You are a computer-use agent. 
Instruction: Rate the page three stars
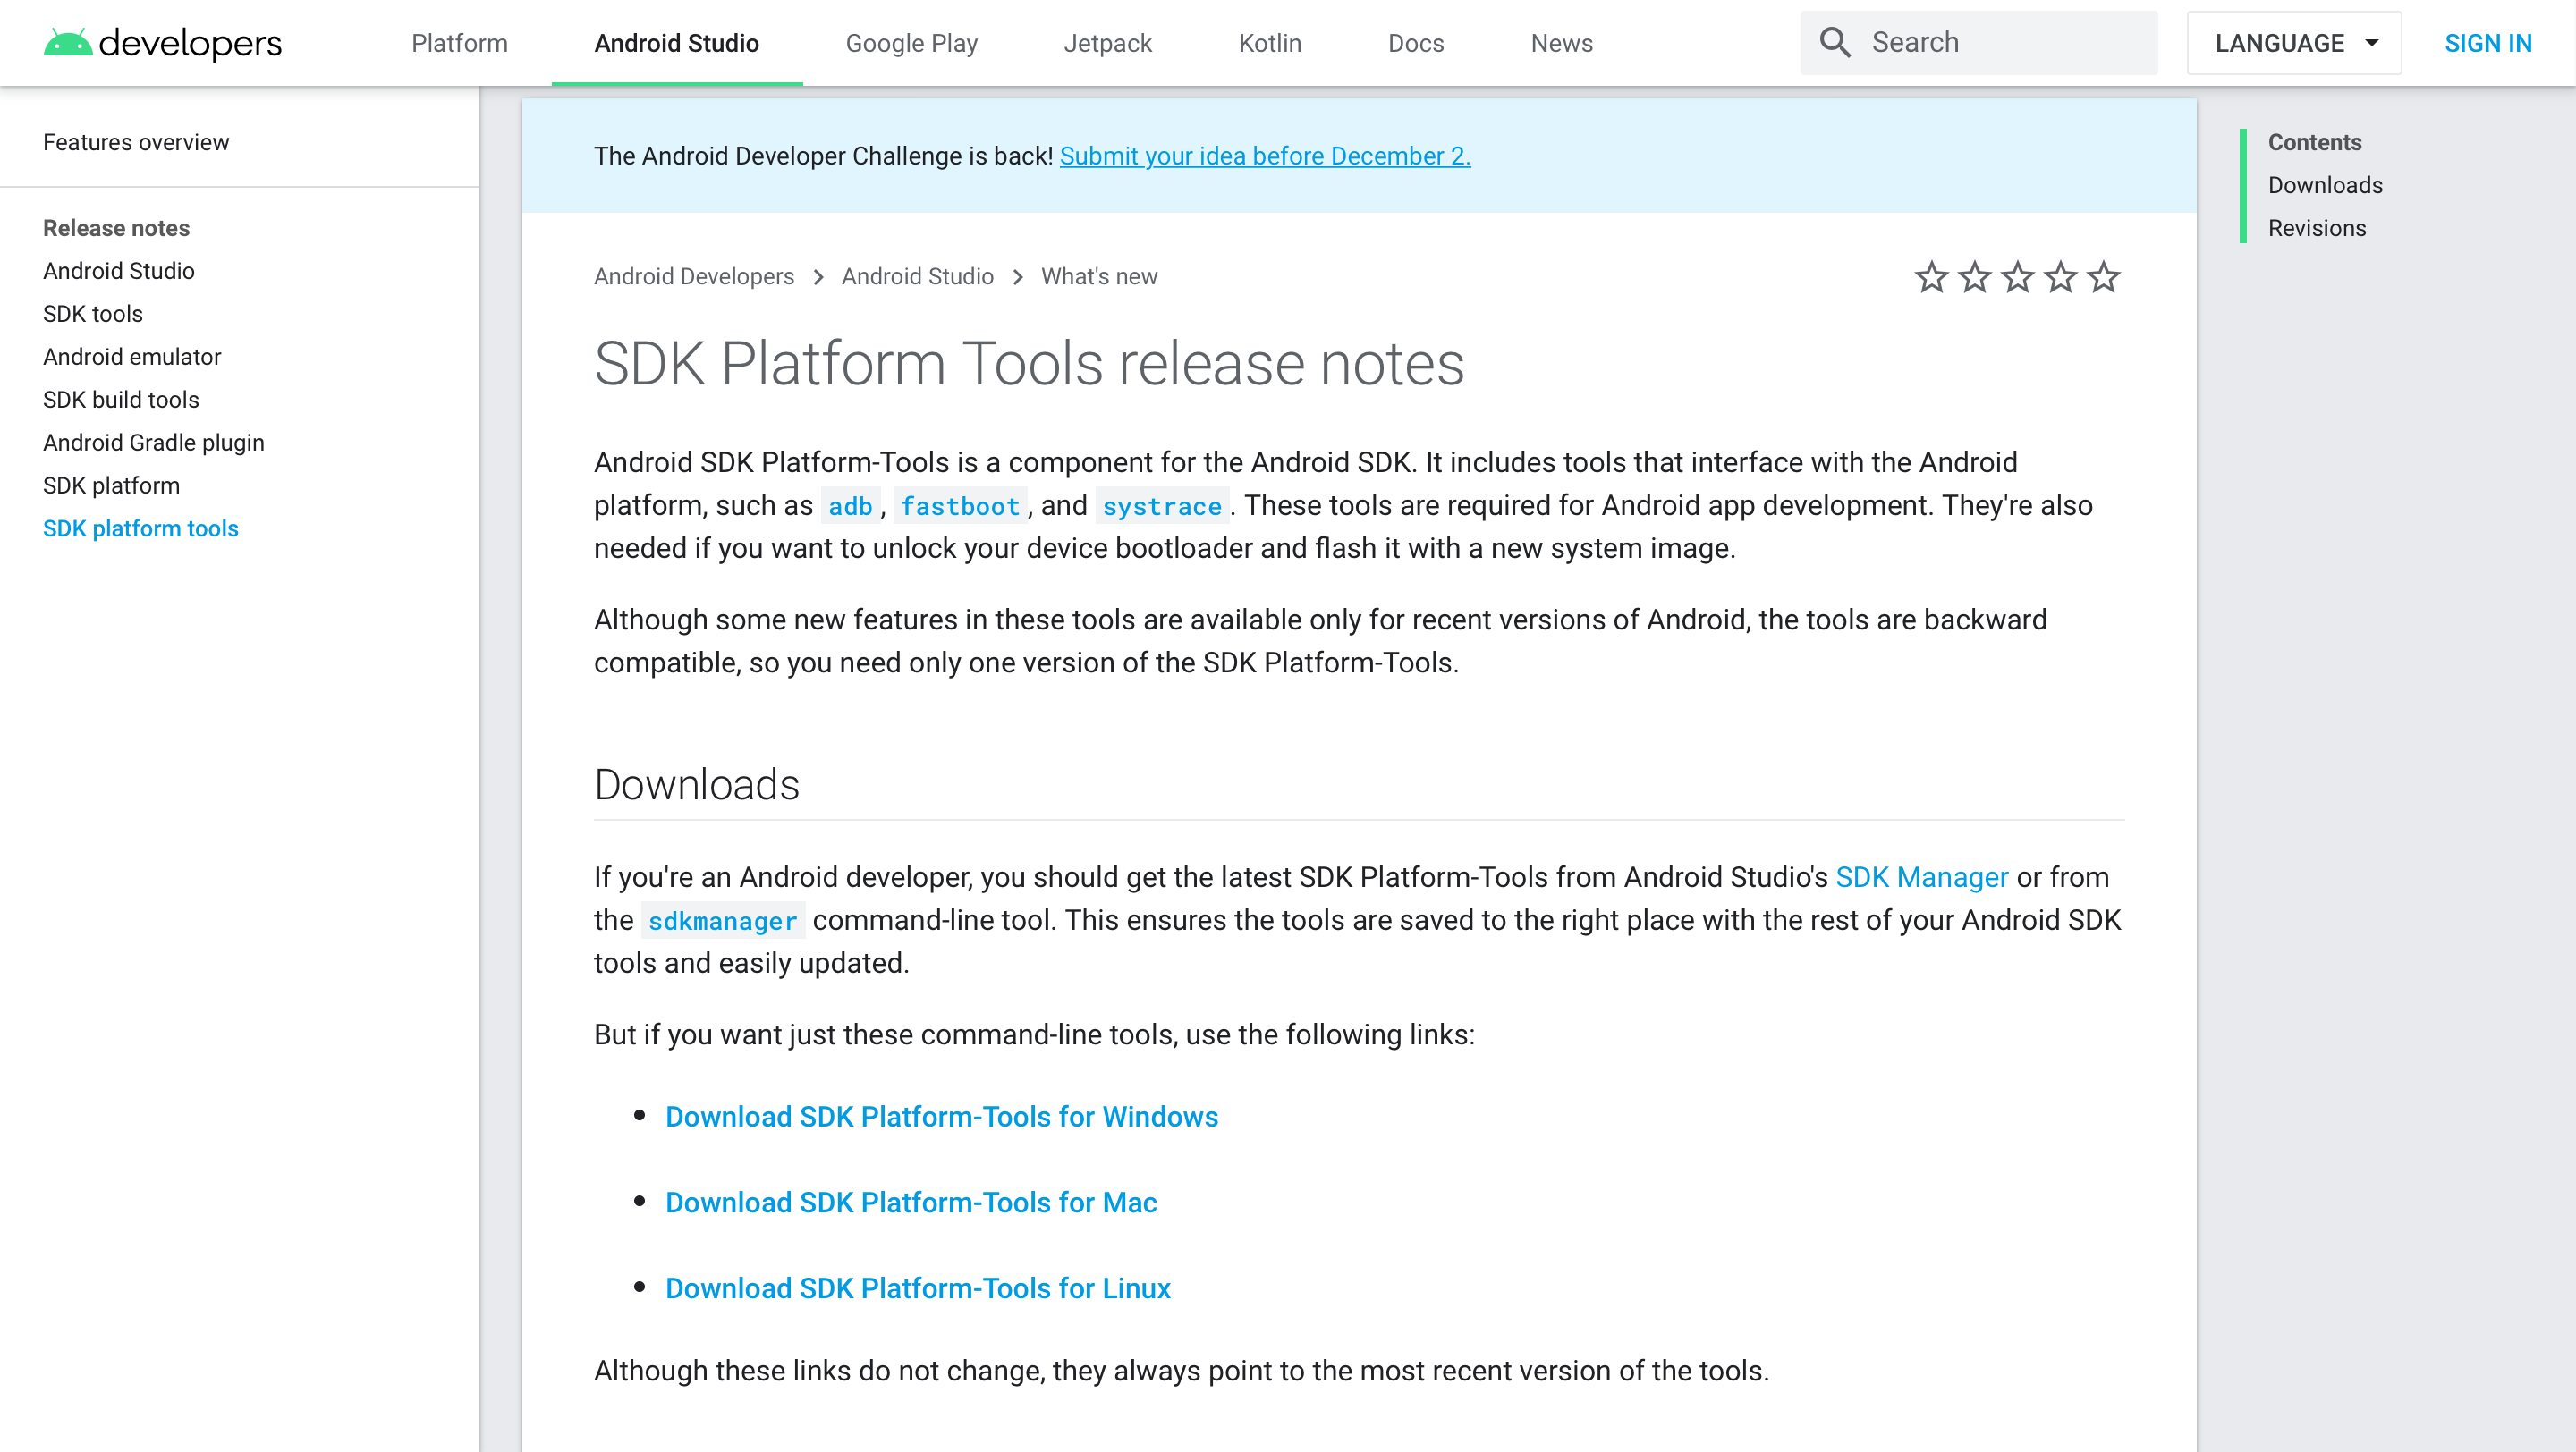tap(2017, 277)
